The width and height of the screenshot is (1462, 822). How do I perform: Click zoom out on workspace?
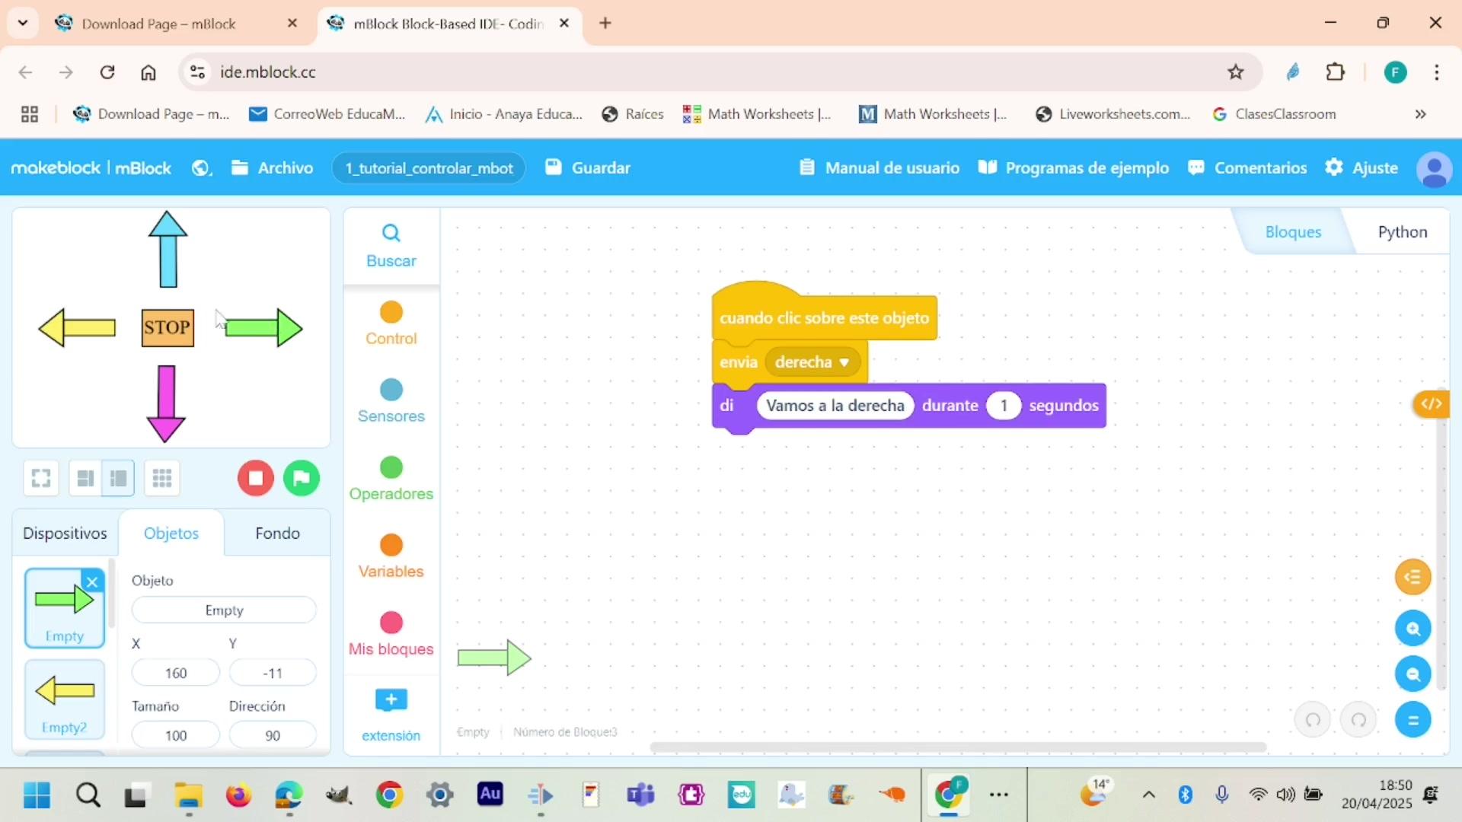(x=1413, y=674)
